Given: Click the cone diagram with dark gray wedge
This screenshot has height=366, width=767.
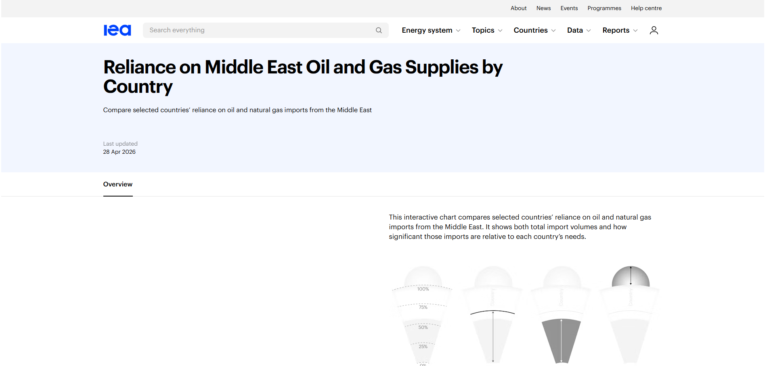Looking at the screenshot, I should (x=561, y=316).
